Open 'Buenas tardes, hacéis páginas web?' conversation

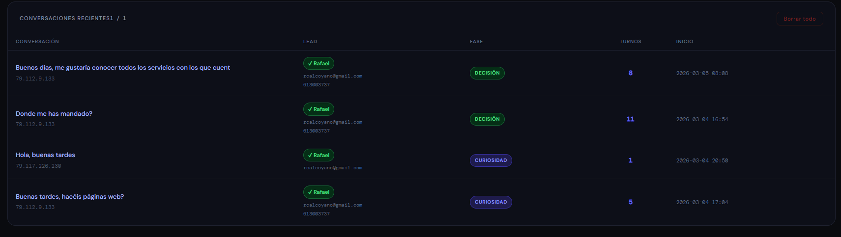70,197
